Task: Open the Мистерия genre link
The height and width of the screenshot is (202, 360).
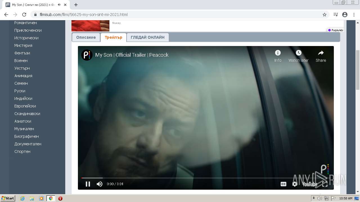Action: pyautogui.click(x=23, y=45)
